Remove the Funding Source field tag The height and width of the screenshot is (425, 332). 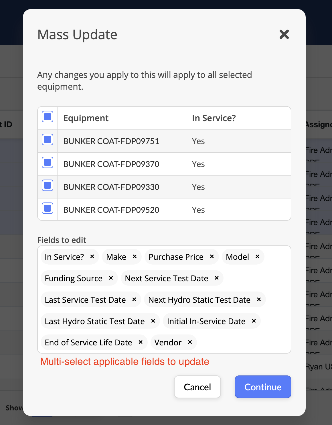(x=111, y=278)
